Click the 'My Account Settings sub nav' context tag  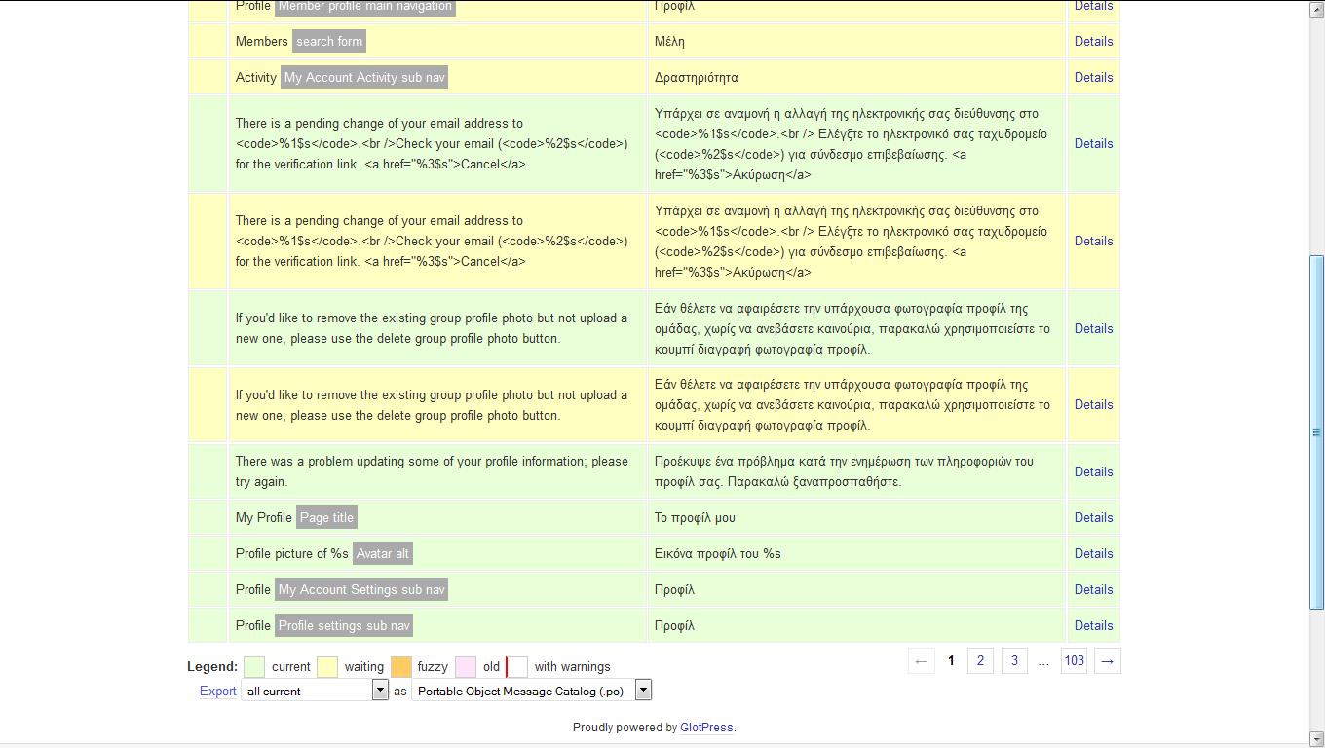tap(361, 589)
